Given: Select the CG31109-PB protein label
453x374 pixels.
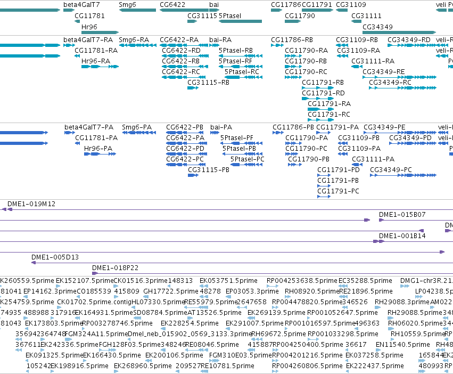Looking at the screenshot, I should [359, 138].
